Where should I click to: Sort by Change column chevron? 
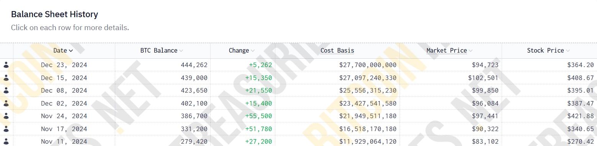(x=253, y=51)
